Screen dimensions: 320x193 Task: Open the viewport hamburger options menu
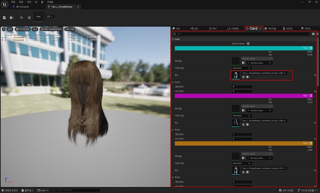(x=4, y=29)
